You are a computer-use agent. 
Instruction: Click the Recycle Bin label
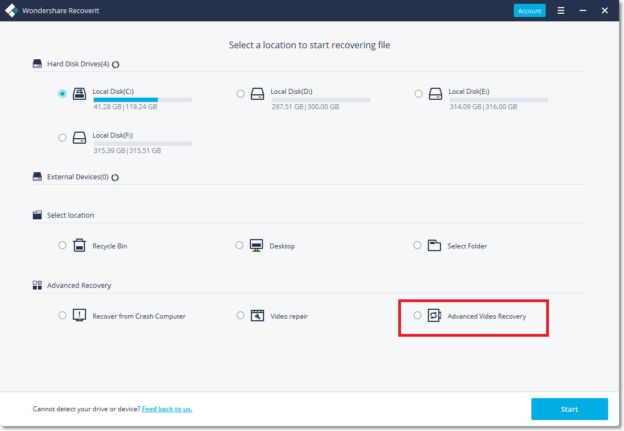110,246
